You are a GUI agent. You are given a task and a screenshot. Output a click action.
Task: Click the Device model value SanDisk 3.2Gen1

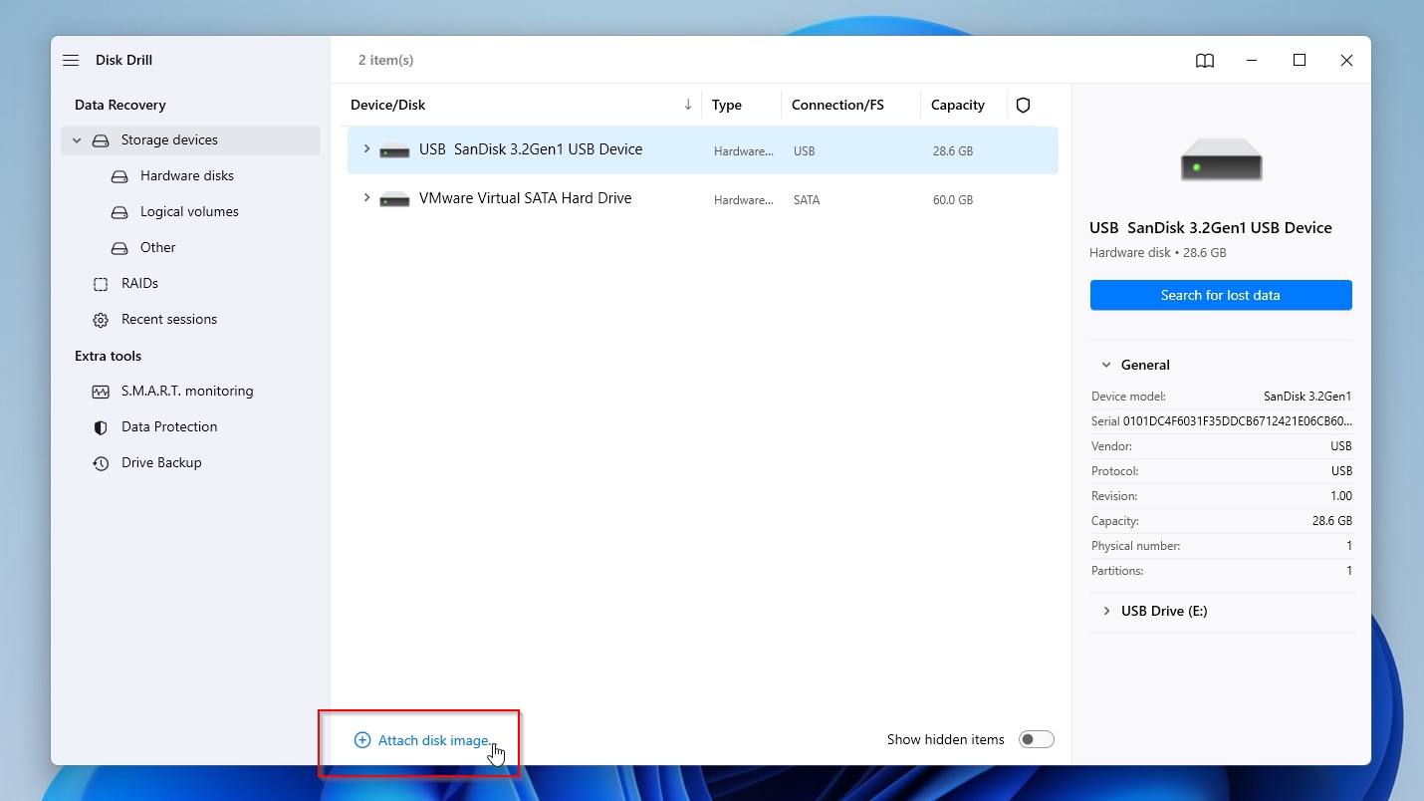(x=1307, y=397)
